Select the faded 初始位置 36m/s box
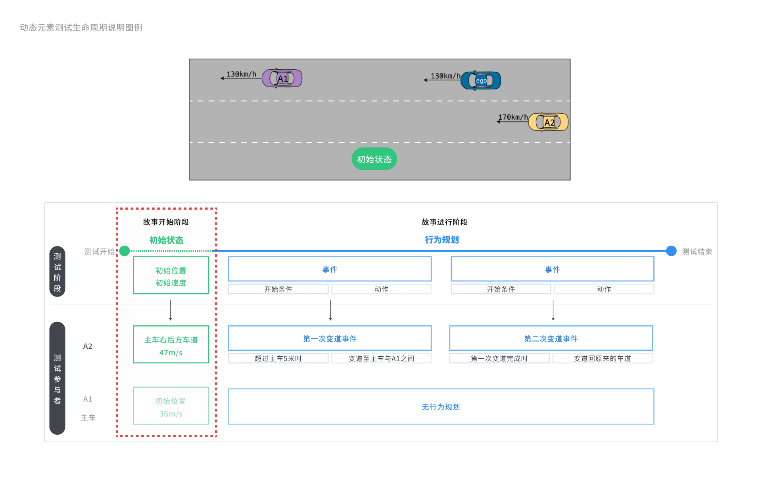This screenshot has width=762, height=495. click(171, 406)
